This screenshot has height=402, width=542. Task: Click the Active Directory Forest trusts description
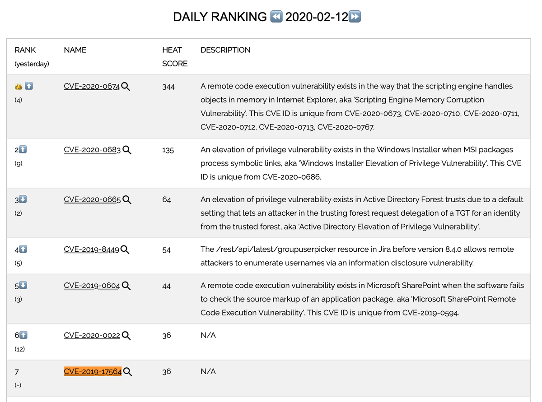pyautogui.click(x=362, y=213)
